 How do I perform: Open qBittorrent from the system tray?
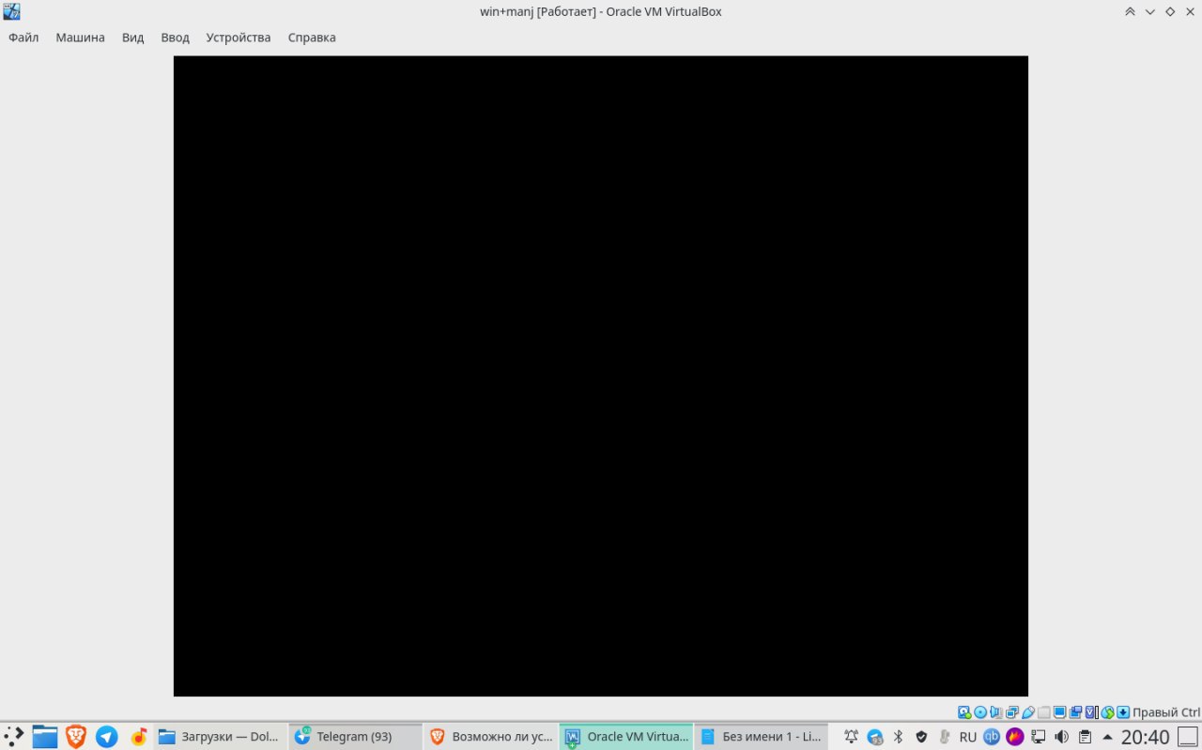(x=992, y=737)
